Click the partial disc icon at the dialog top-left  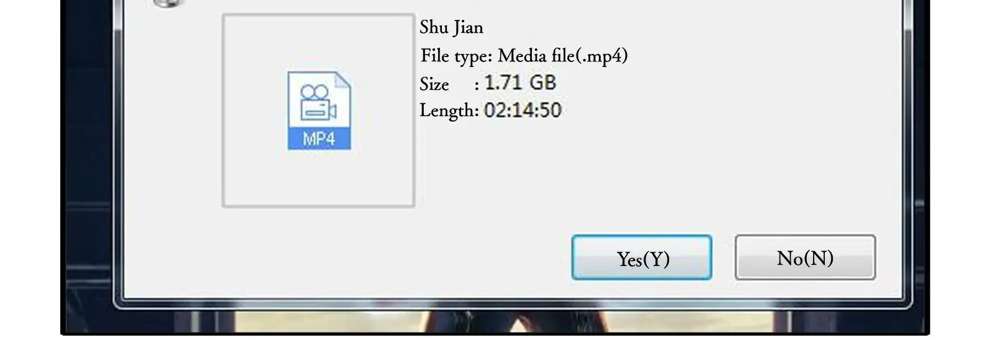pyautogui.click(x=169, y=3)
